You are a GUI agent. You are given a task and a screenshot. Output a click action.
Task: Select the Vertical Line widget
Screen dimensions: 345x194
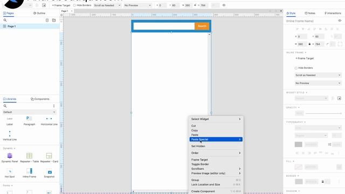click(10, 135)
